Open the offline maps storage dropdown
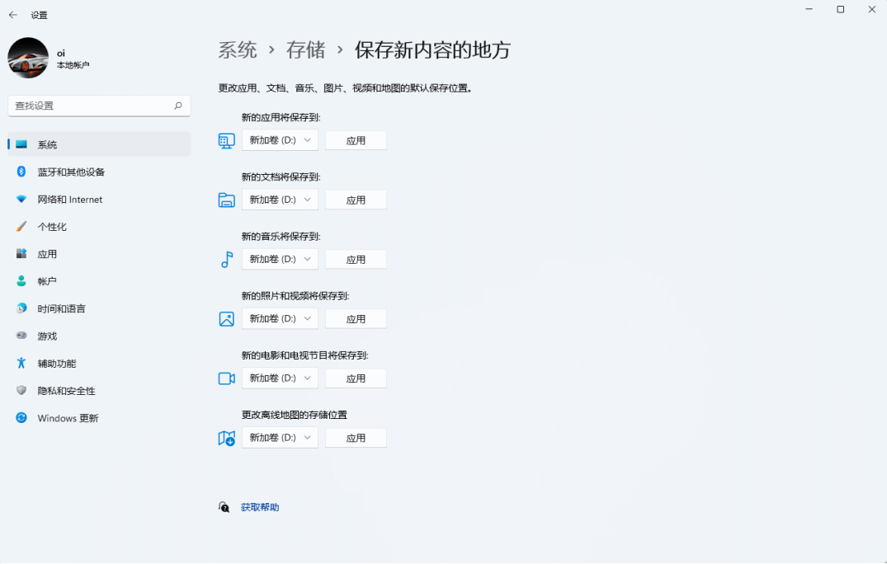This screenshot has height=564, width=887. click(x=279, y=437)
